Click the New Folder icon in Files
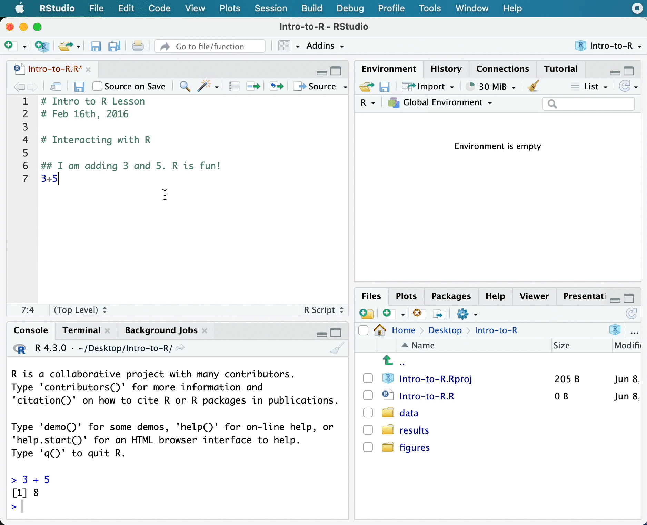This screenshot has height=525, width=647. click(366, 314)
